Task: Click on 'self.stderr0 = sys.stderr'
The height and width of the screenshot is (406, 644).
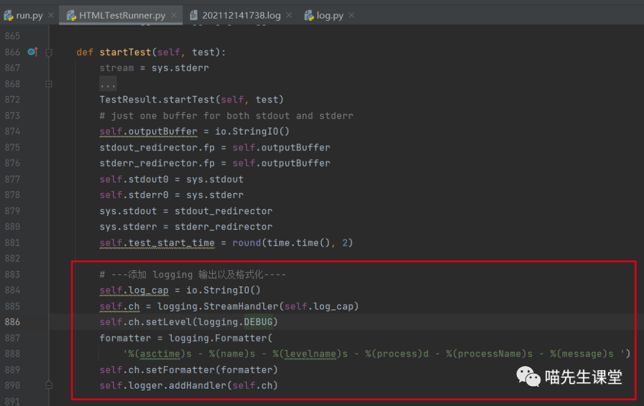Action: [x=171, y=195]
